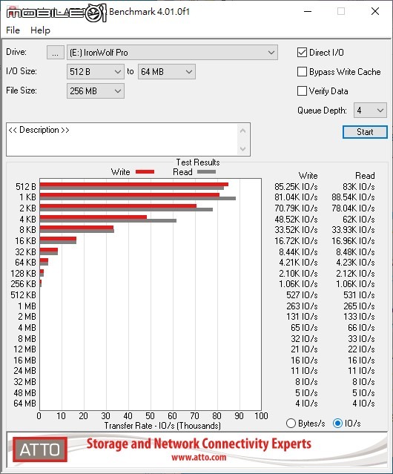Click the Test Results heading
The width and height of the screenshot is (393, 474).
coord(198,162)
